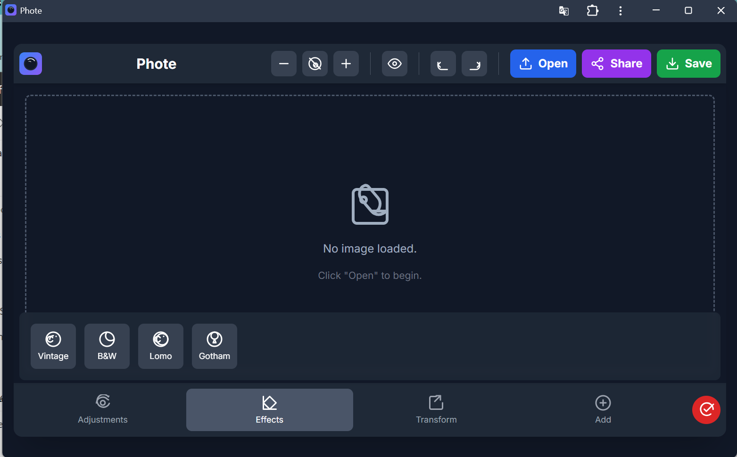Viewport: 737px width, 457px height.
Task: Zoom out with the minus button
Action: pos(284,64)
